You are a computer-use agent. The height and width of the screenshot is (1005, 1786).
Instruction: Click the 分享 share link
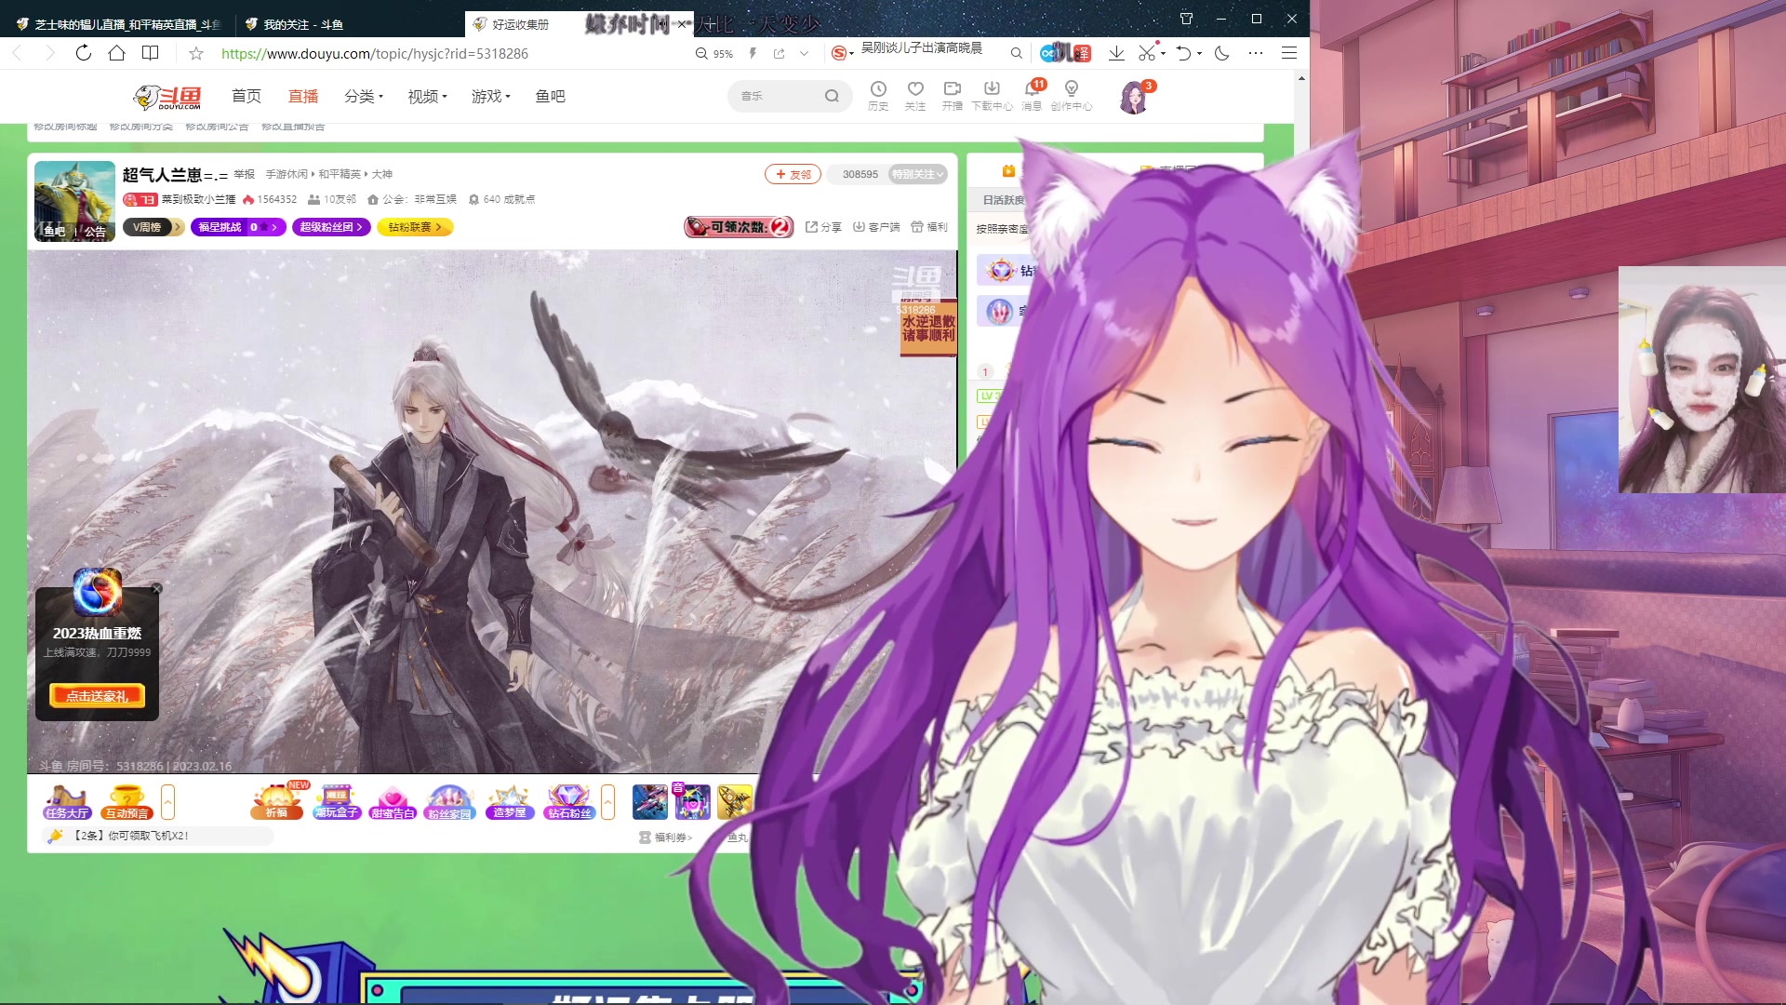click(x=823, y=227)
